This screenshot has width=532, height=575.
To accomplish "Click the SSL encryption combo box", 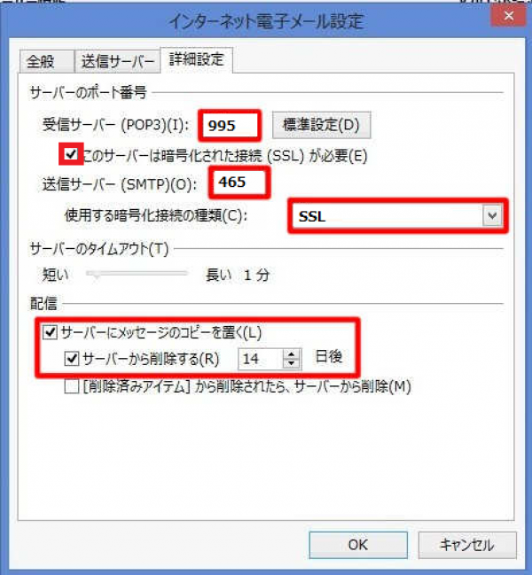I will pos(397,215).
